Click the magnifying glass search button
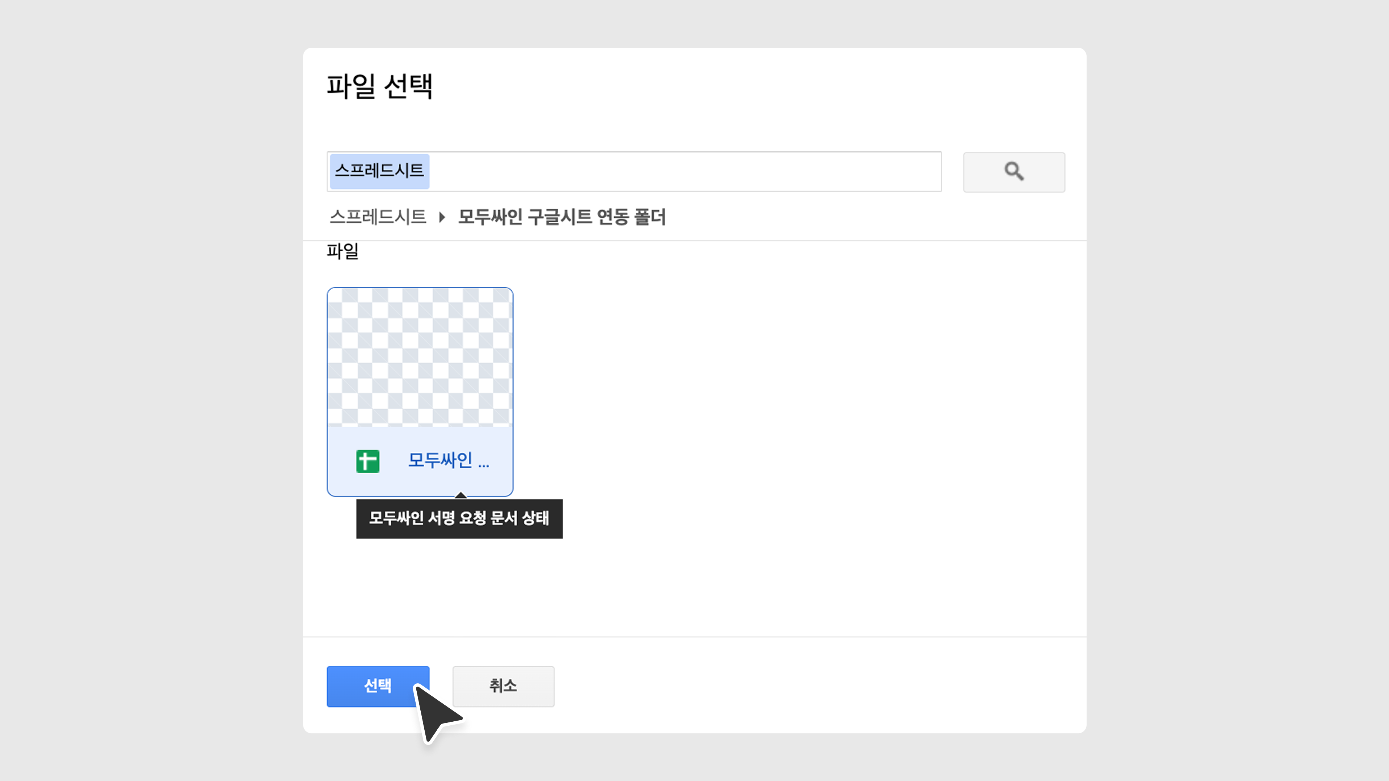The height and width of the screenshot is (781, 1389). coord(1014,172)
